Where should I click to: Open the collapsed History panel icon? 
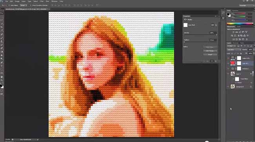pos(223,13)
